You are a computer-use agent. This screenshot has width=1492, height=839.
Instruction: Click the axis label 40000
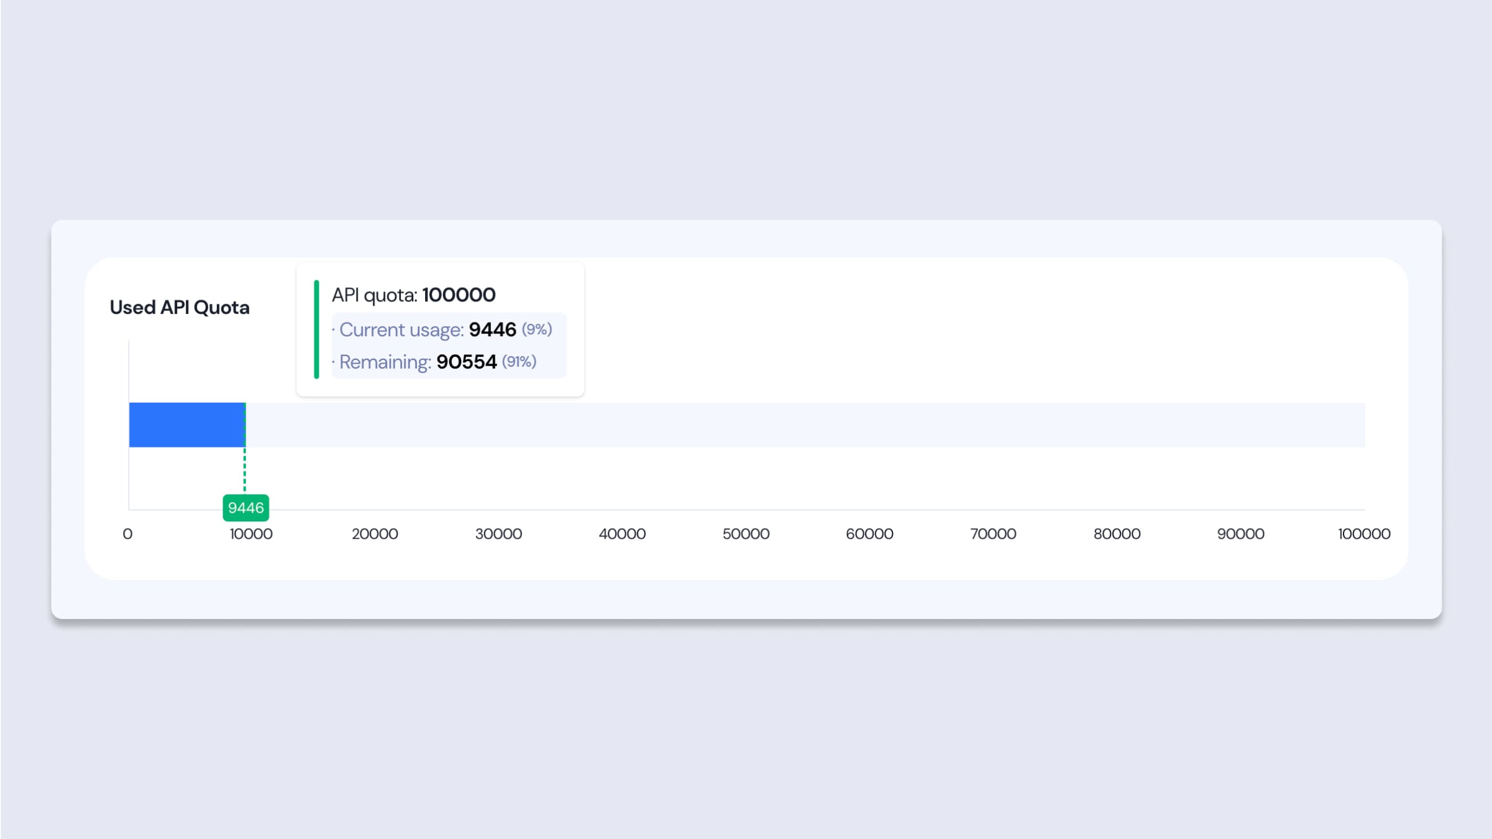pyautogui.click(x=622, y=534)
